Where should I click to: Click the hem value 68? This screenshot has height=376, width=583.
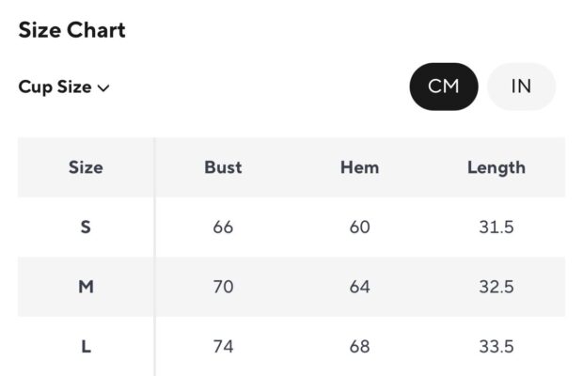[359, 347]
